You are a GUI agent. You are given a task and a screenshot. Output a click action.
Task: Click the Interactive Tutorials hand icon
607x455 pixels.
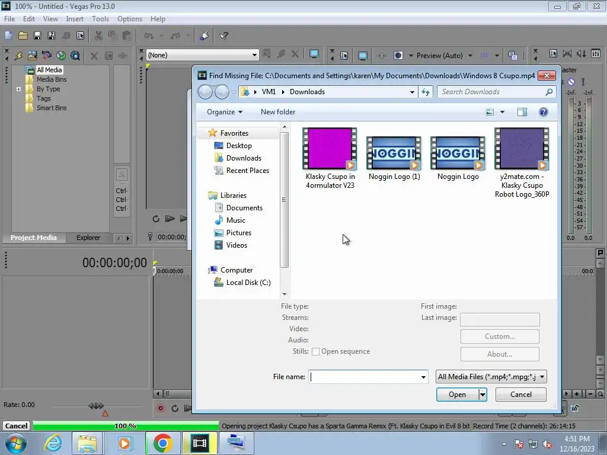coord(204,36)
